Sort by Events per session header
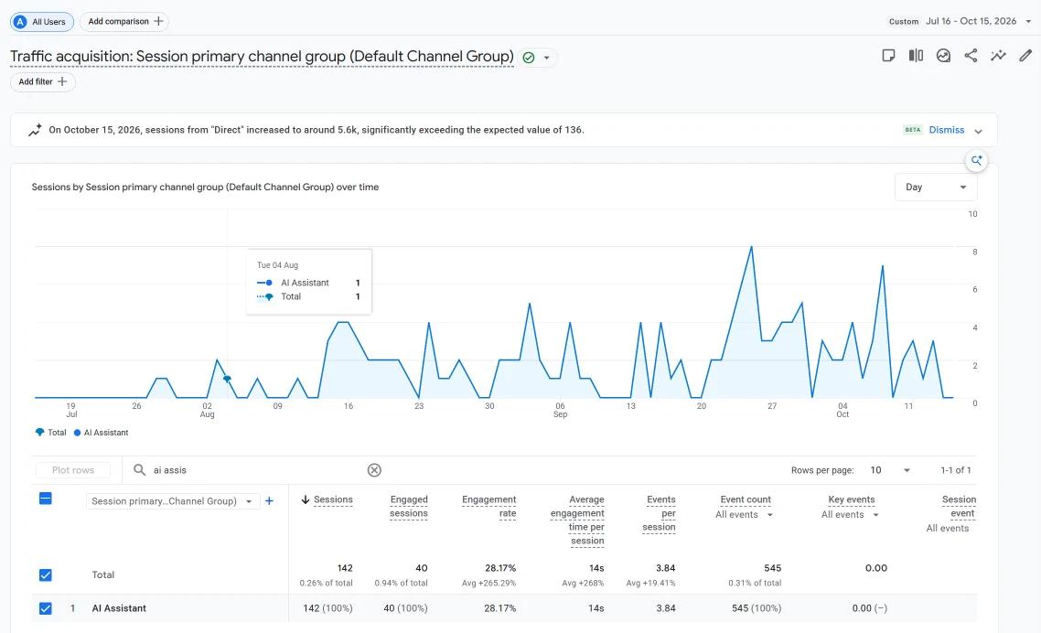Image resolution: width=1041 pixels, height=633 pixels. pyautogui.click(x=659, y=513)
